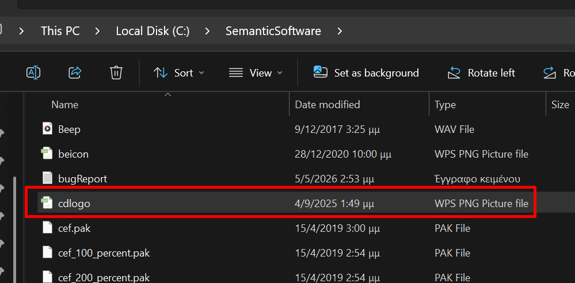Image resolution: width=575 pixels, height=283 pixels.
Task: Go to This PC in address bar
Action: tap(60, 31)
